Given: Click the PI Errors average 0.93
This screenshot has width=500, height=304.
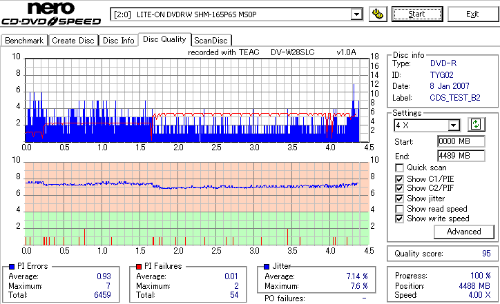Looking at the screenshot, I should (x=104, y=276).
